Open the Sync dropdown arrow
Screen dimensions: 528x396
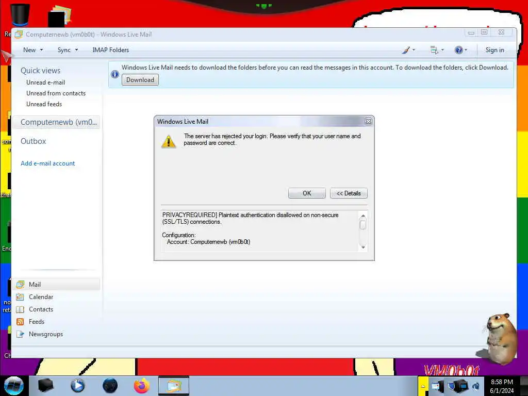pyautogui.click(x=76, y=50)
